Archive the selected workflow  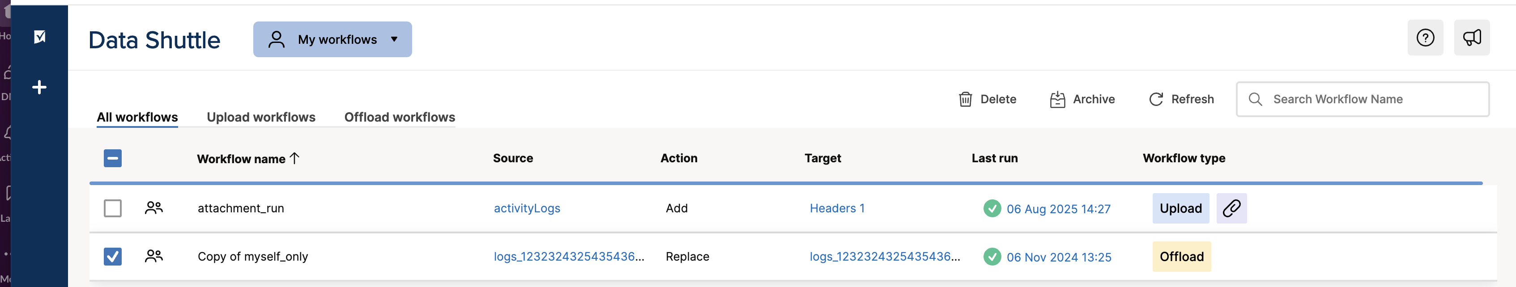tap(1057, 99)
